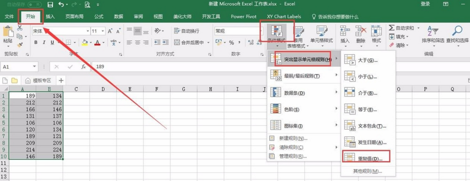Screen dimensions: 470x181
Task: Toggle middle vertical alignment
Action: click(138, 31)
